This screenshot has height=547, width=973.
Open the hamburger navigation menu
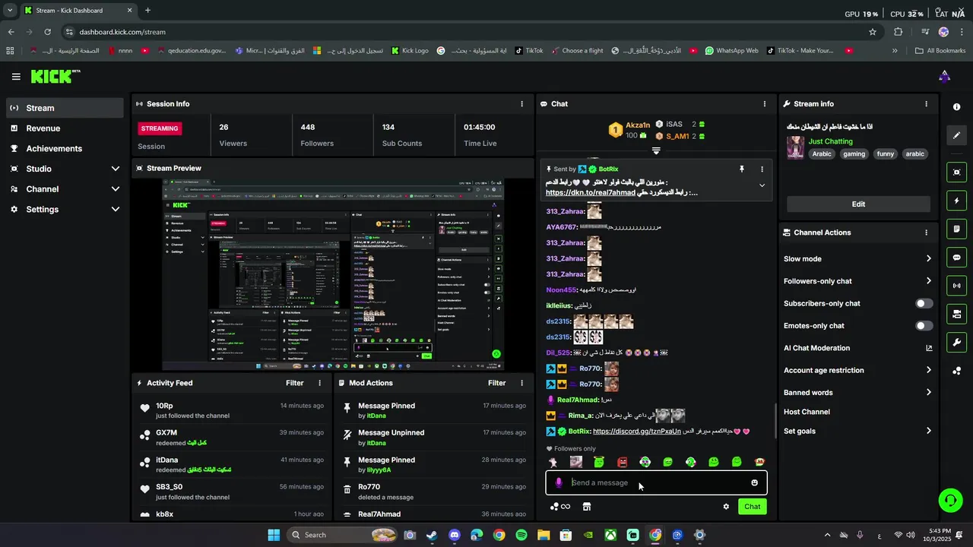16,77
